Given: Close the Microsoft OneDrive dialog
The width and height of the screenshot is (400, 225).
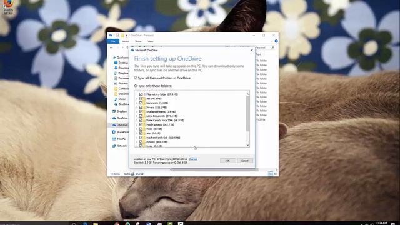Looking at the screenshot, I should tap(252, 50).
